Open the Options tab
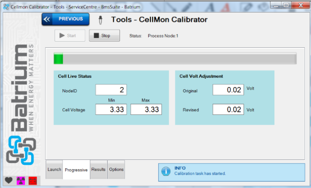 tap(116, 170)
